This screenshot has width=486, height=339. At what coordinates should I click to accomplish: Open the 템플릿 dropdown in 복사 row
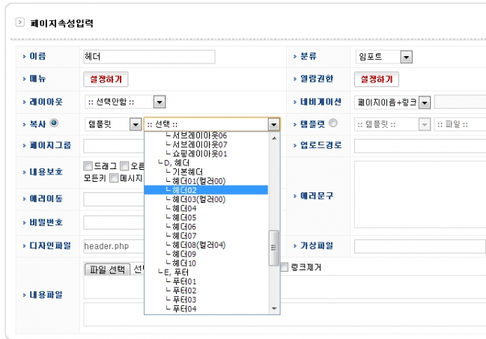coord(113,124)
